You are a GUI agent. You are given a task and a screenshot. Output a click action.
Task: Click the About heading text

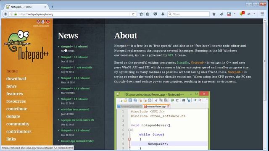click(x=126, y=36)
